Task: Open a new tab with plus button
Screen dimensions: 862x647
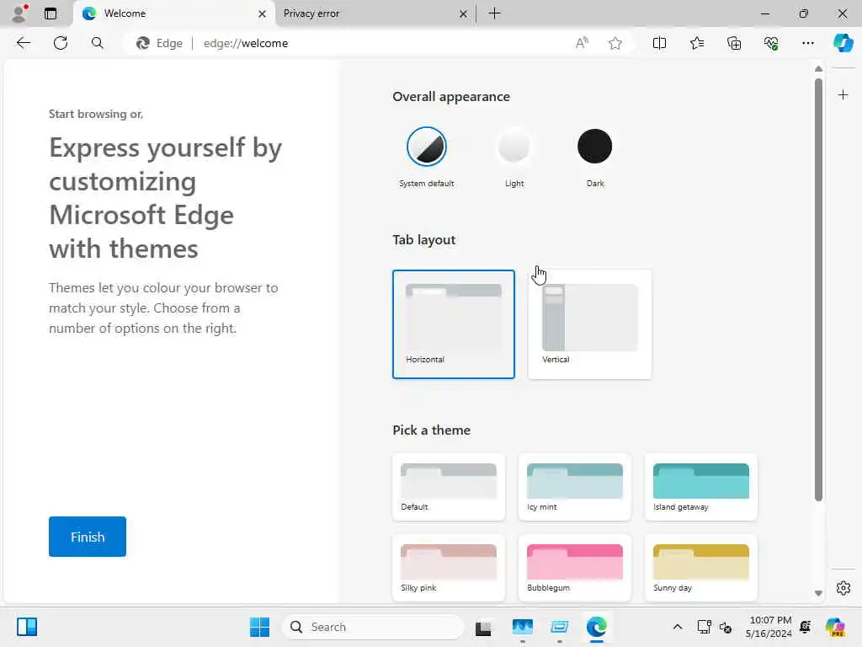Action: [494, 13]
